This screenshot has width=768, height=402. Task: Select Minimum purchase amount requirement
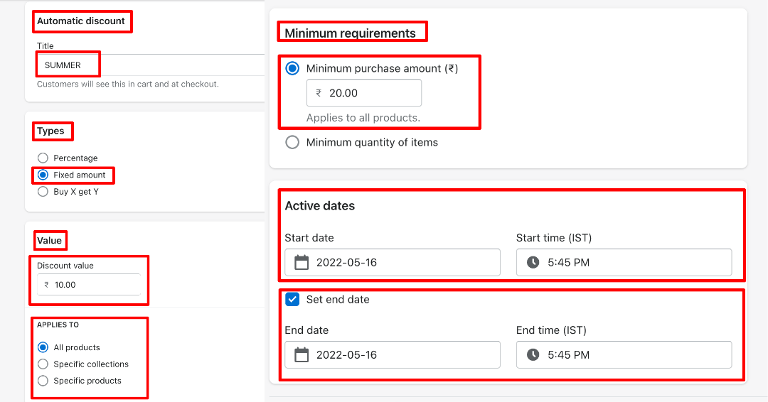pos(292,68)
